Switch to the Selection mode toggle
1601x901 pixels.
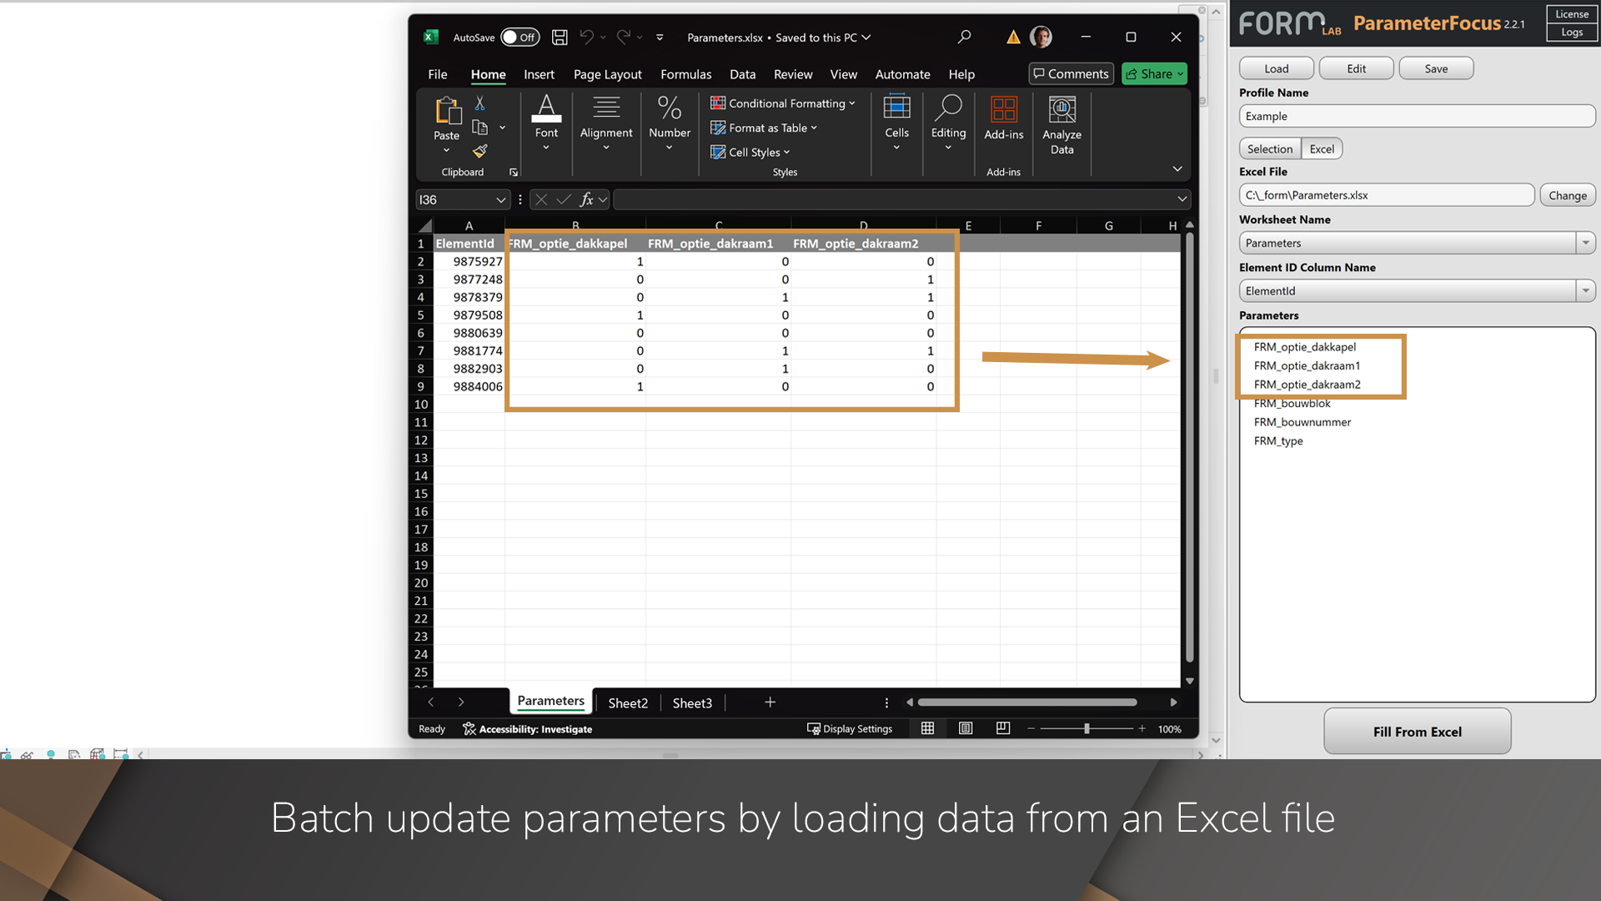[x=1269, y=148]
